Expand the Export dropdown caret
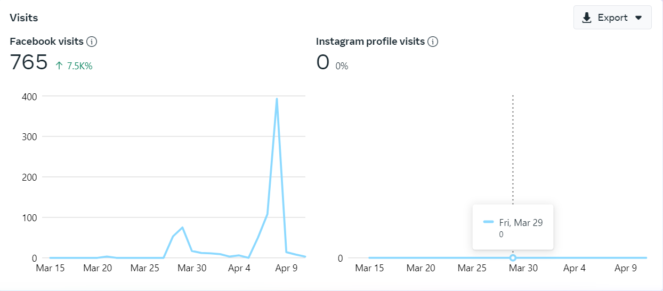This screenshot has height=291, width=663. [x=638, y=18]
